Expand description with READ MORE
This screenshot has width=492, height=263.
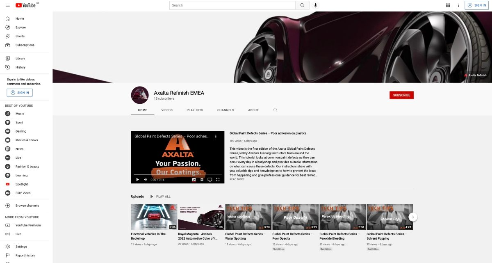pos(237,179)
